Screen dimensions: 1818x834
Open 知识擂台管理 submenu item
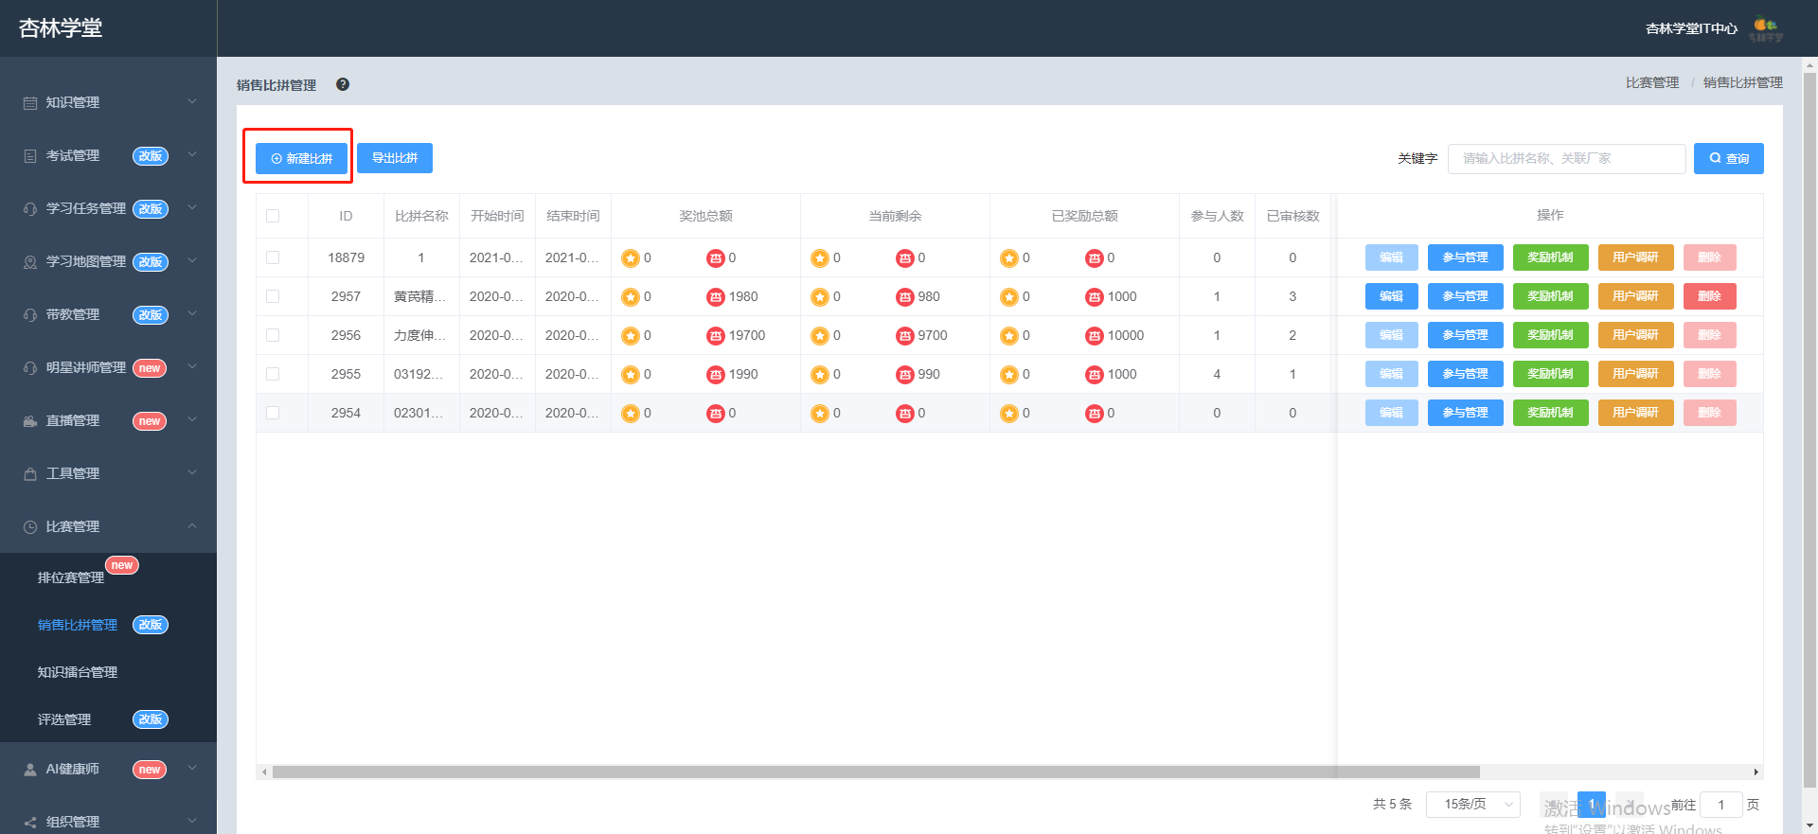click(x=78, y=672)
